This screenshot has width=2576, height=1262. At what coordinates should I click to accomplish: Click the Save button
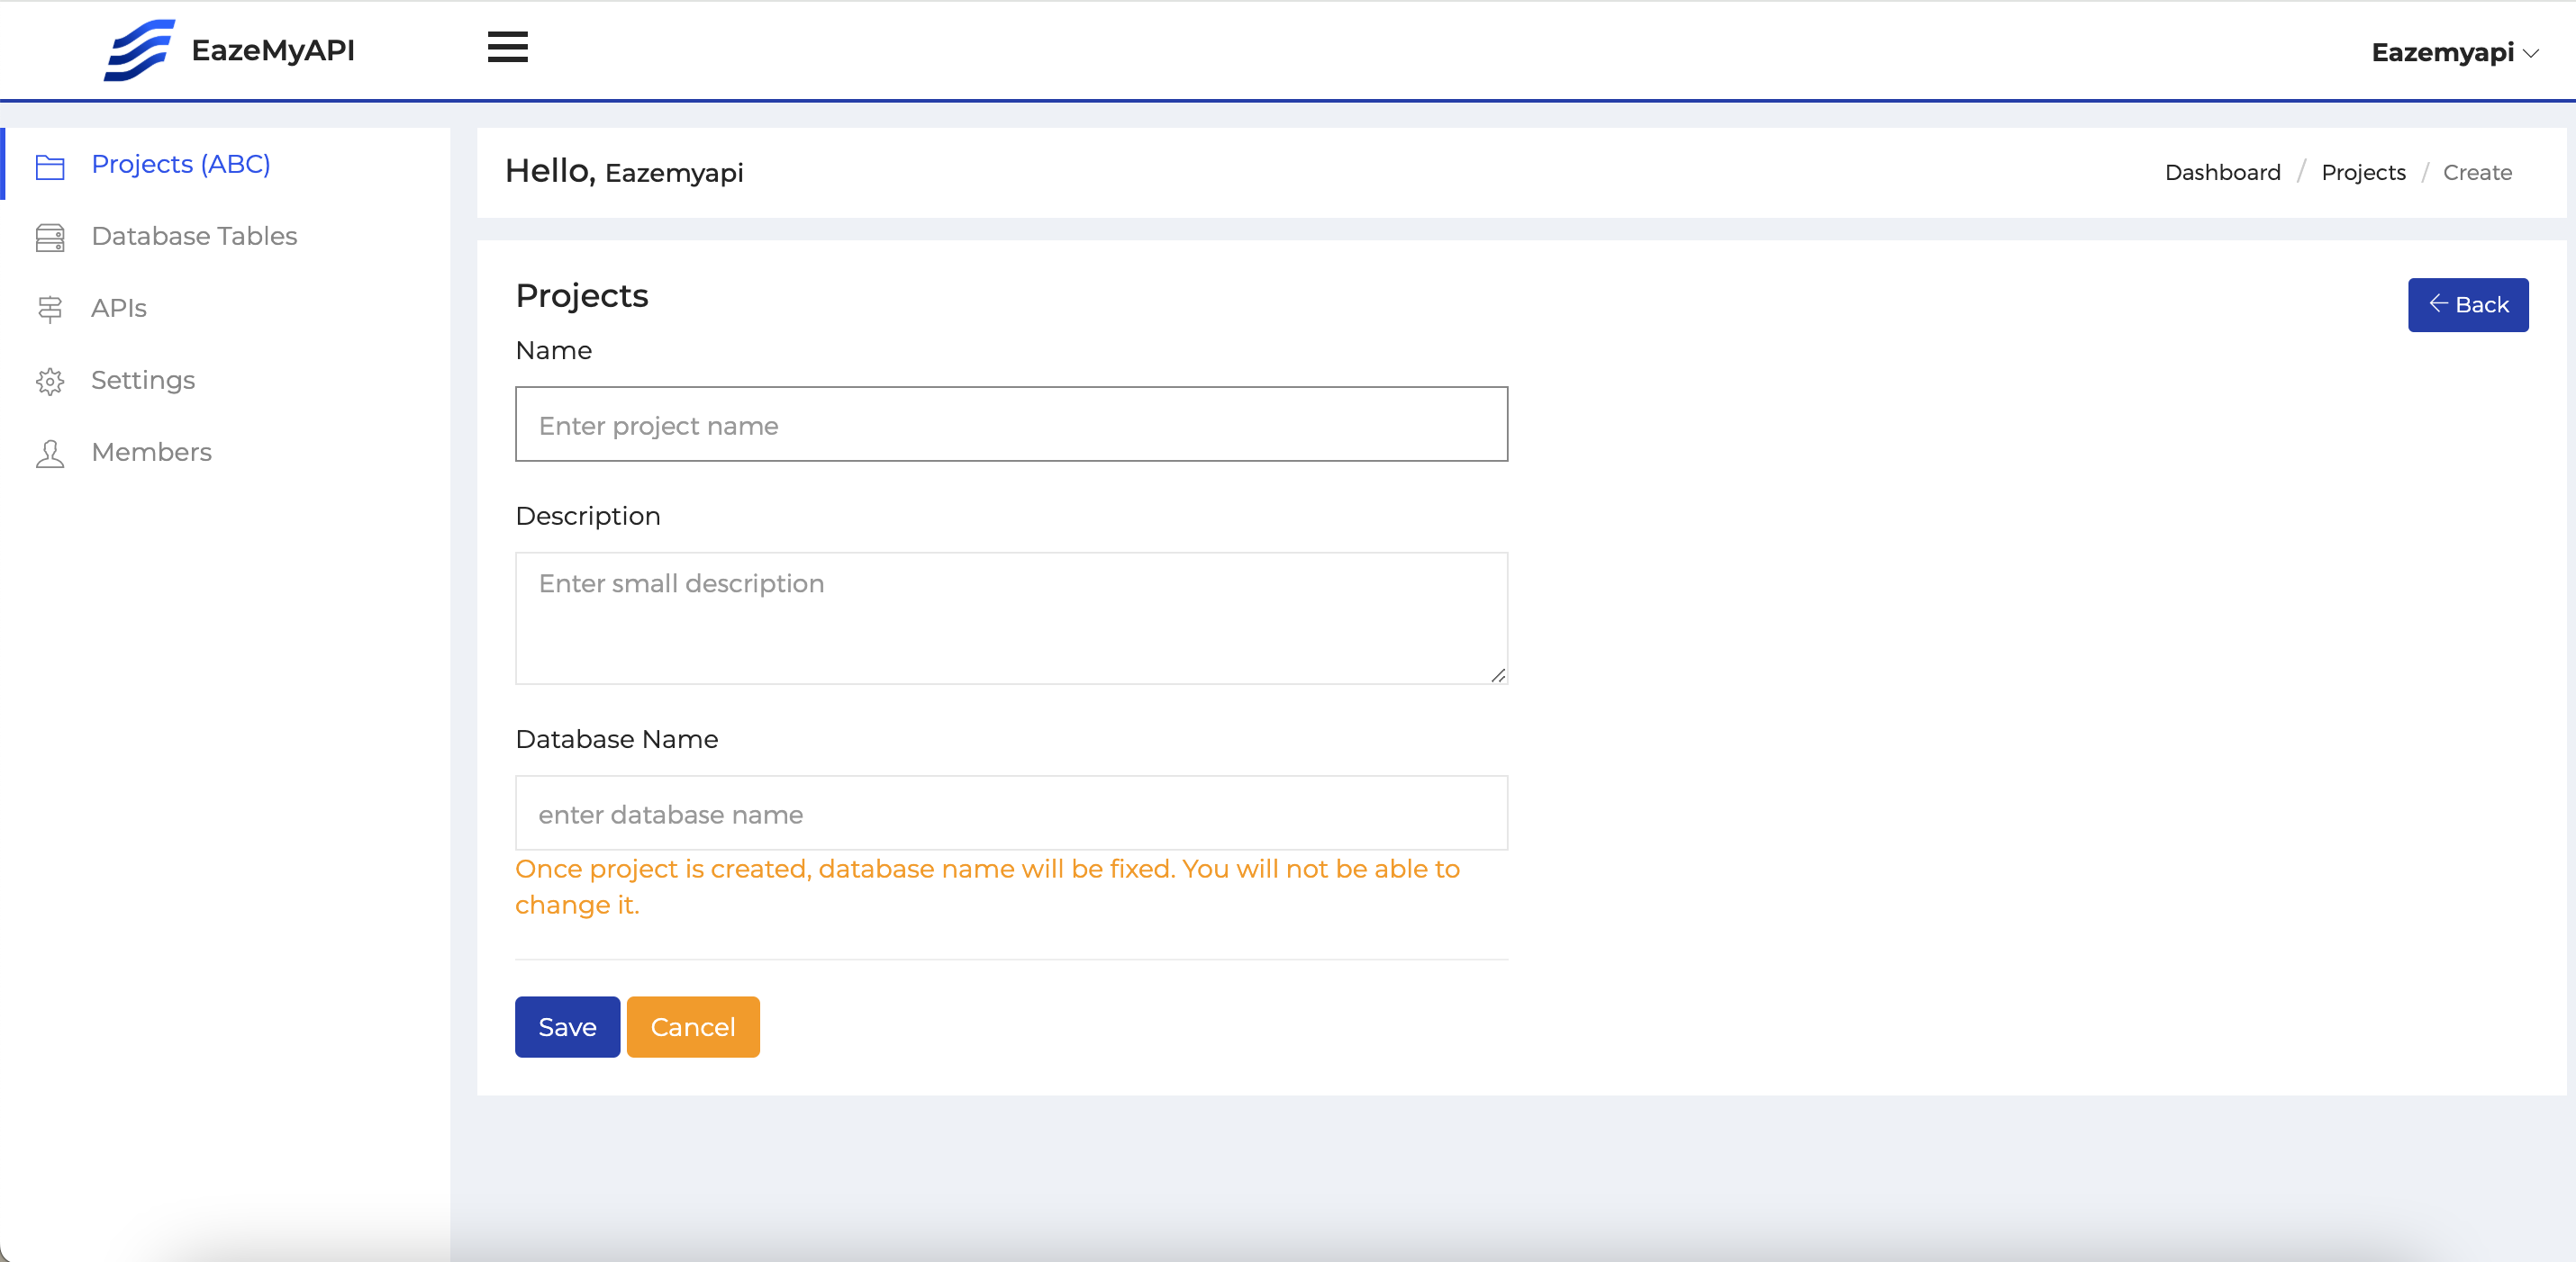pyautogui.click(x=566, y=1026)
